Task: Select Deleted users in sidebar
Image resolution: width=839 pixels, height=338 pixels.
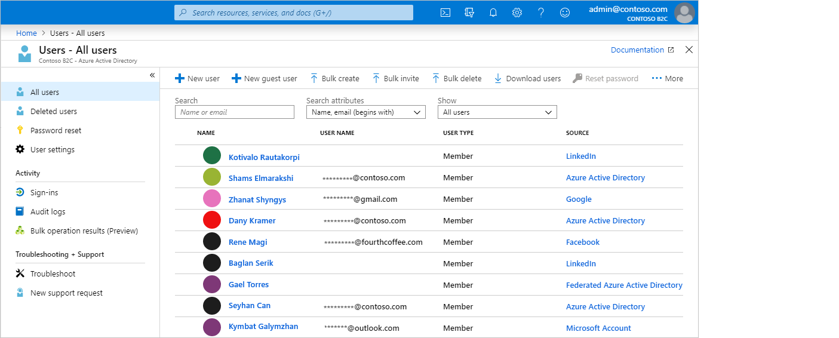Action: [53, 112]
